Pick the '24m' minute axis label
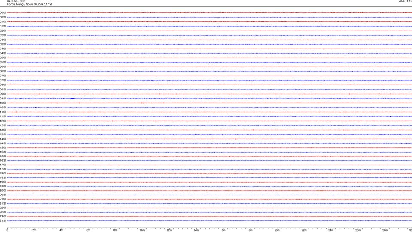 pyautogui.click(x=331, y=230)
